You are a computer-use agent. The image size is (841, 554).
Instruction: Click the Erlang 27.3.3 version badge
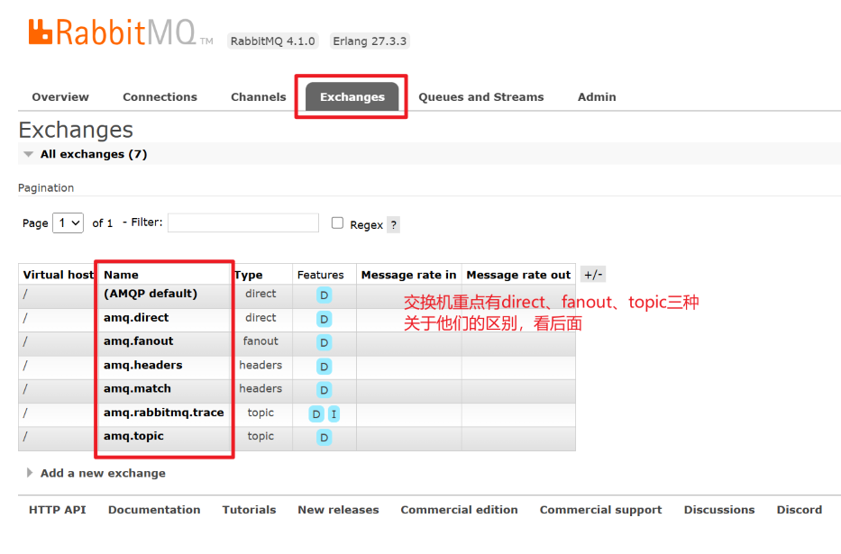coord(370,41)
